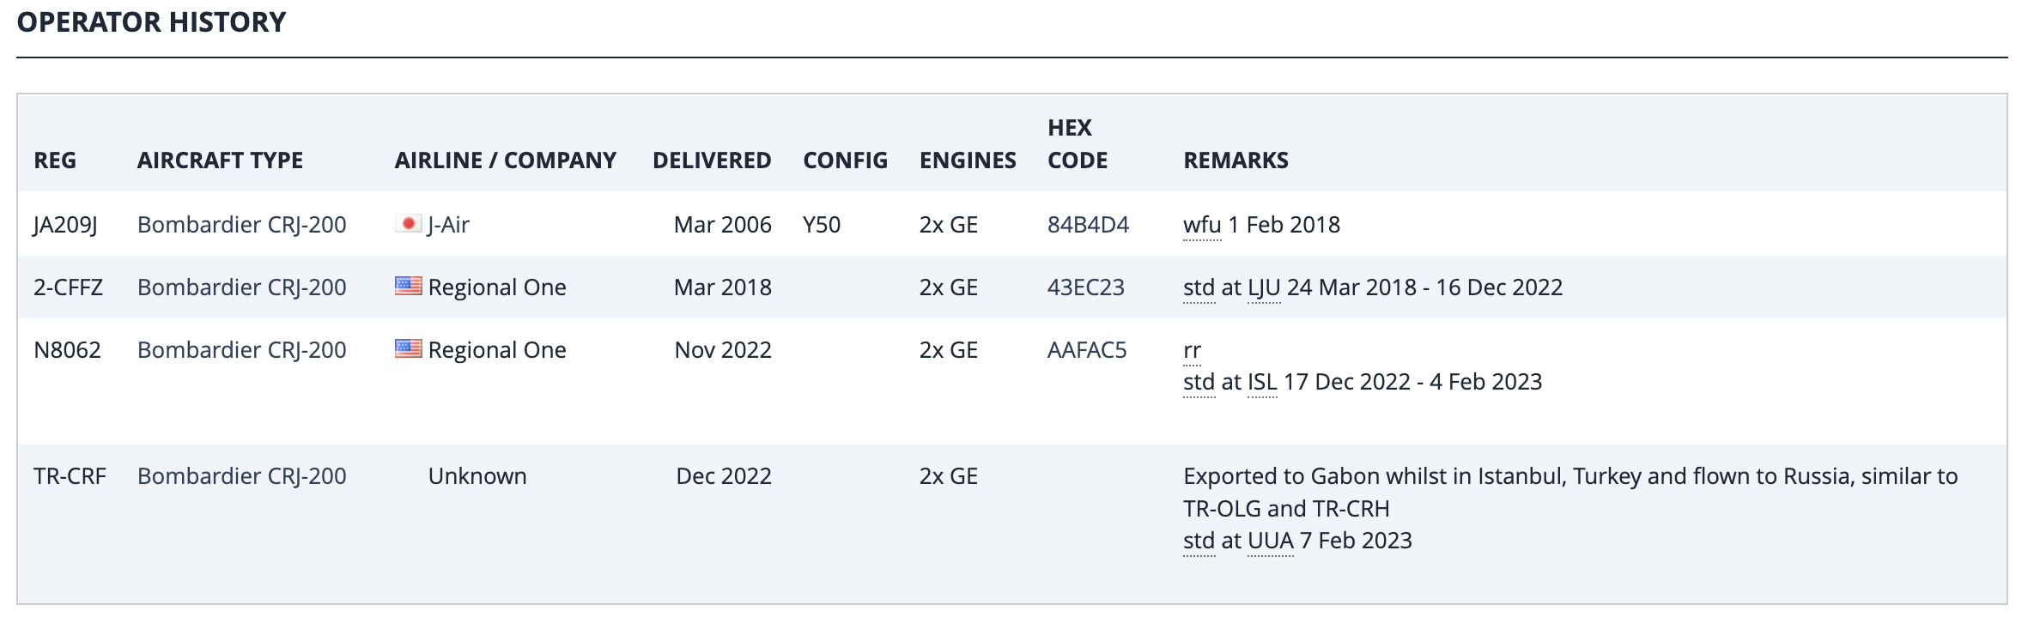
Task: Click the 'rr' abbreviation in N8062 remarks
Action: (x=1192, y=350)
